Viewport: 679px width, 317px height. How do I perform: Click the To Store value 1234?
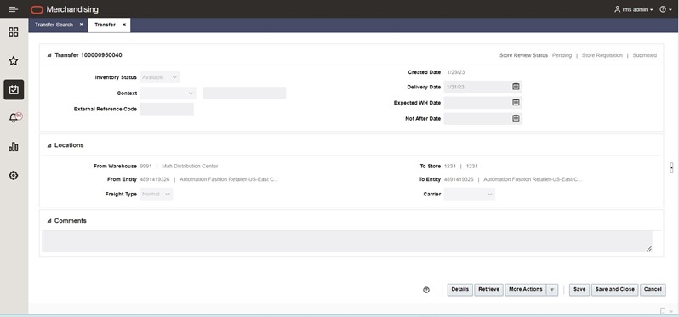coord(450,166)
